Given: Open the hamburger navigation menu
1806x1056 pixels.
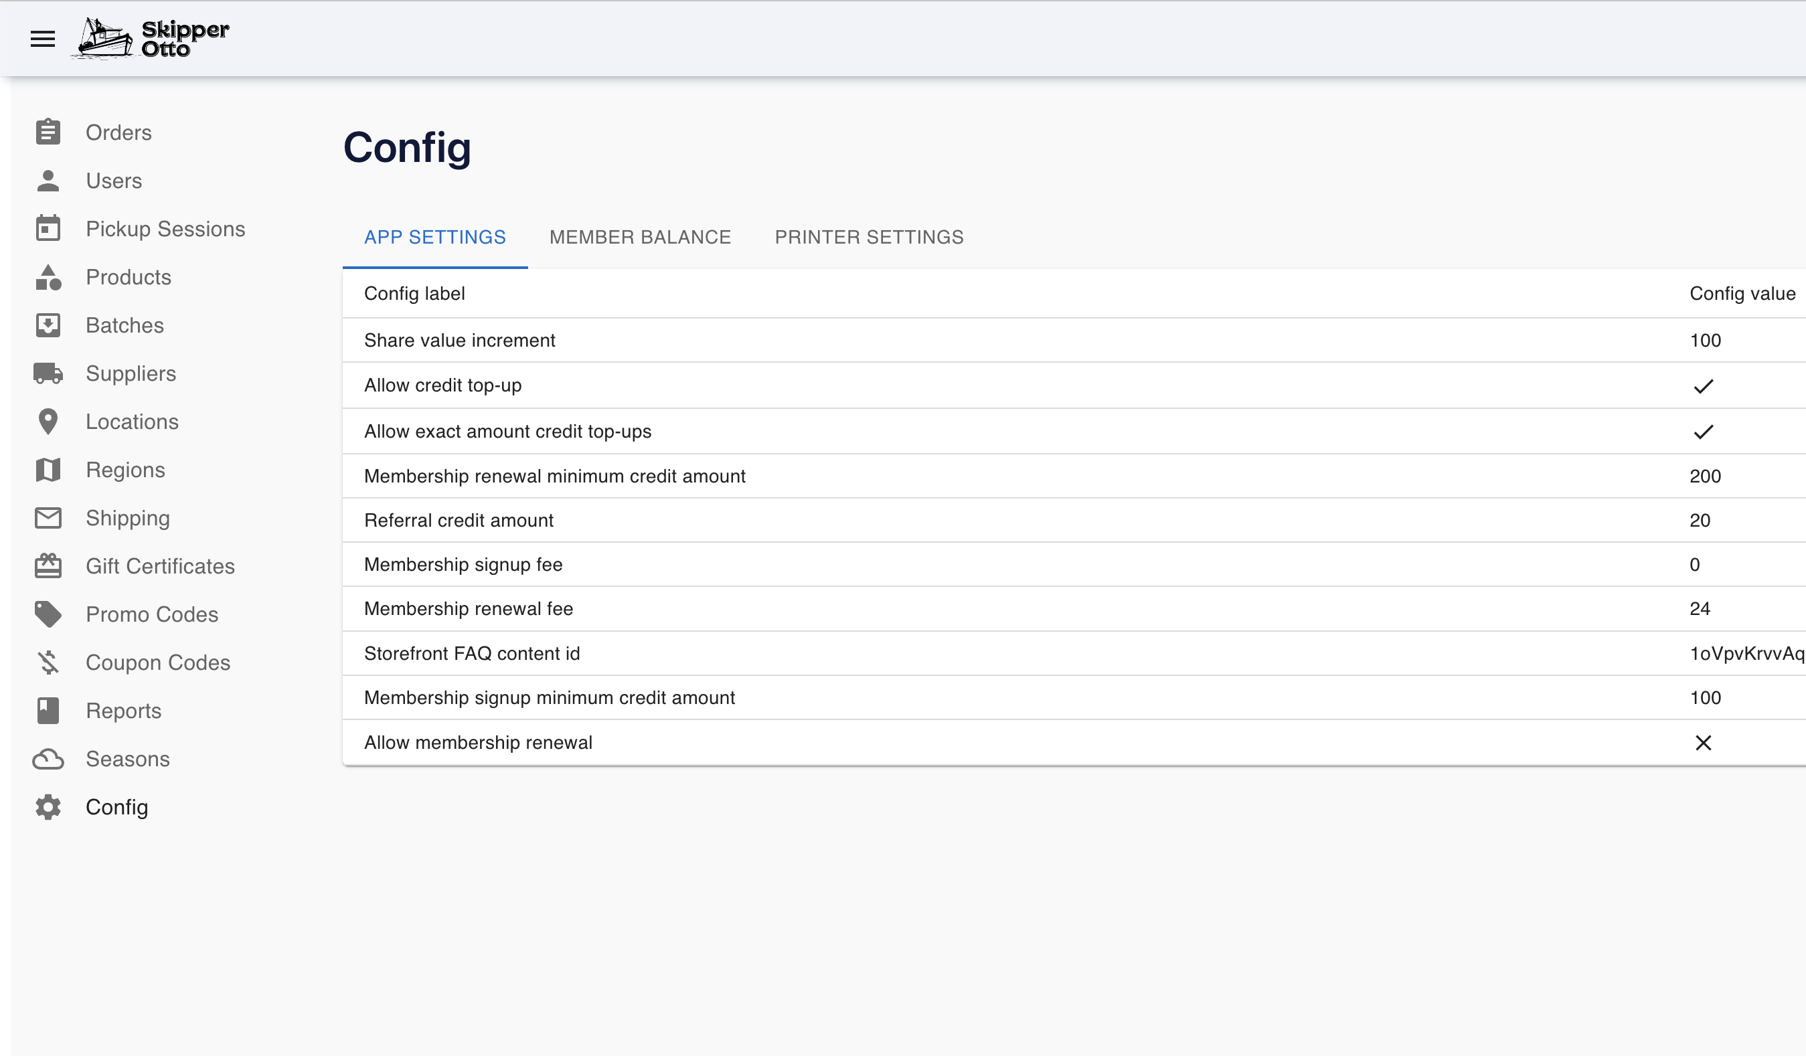Looking at the screenshot, I should (42, 39).
